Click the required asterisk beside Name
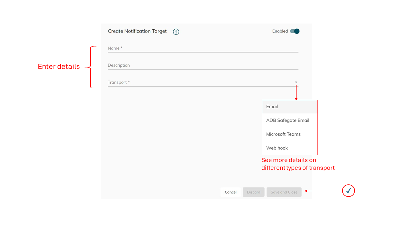Image resolution: width=413 pixels, height=232 pixels. click(x=122, y=48)
